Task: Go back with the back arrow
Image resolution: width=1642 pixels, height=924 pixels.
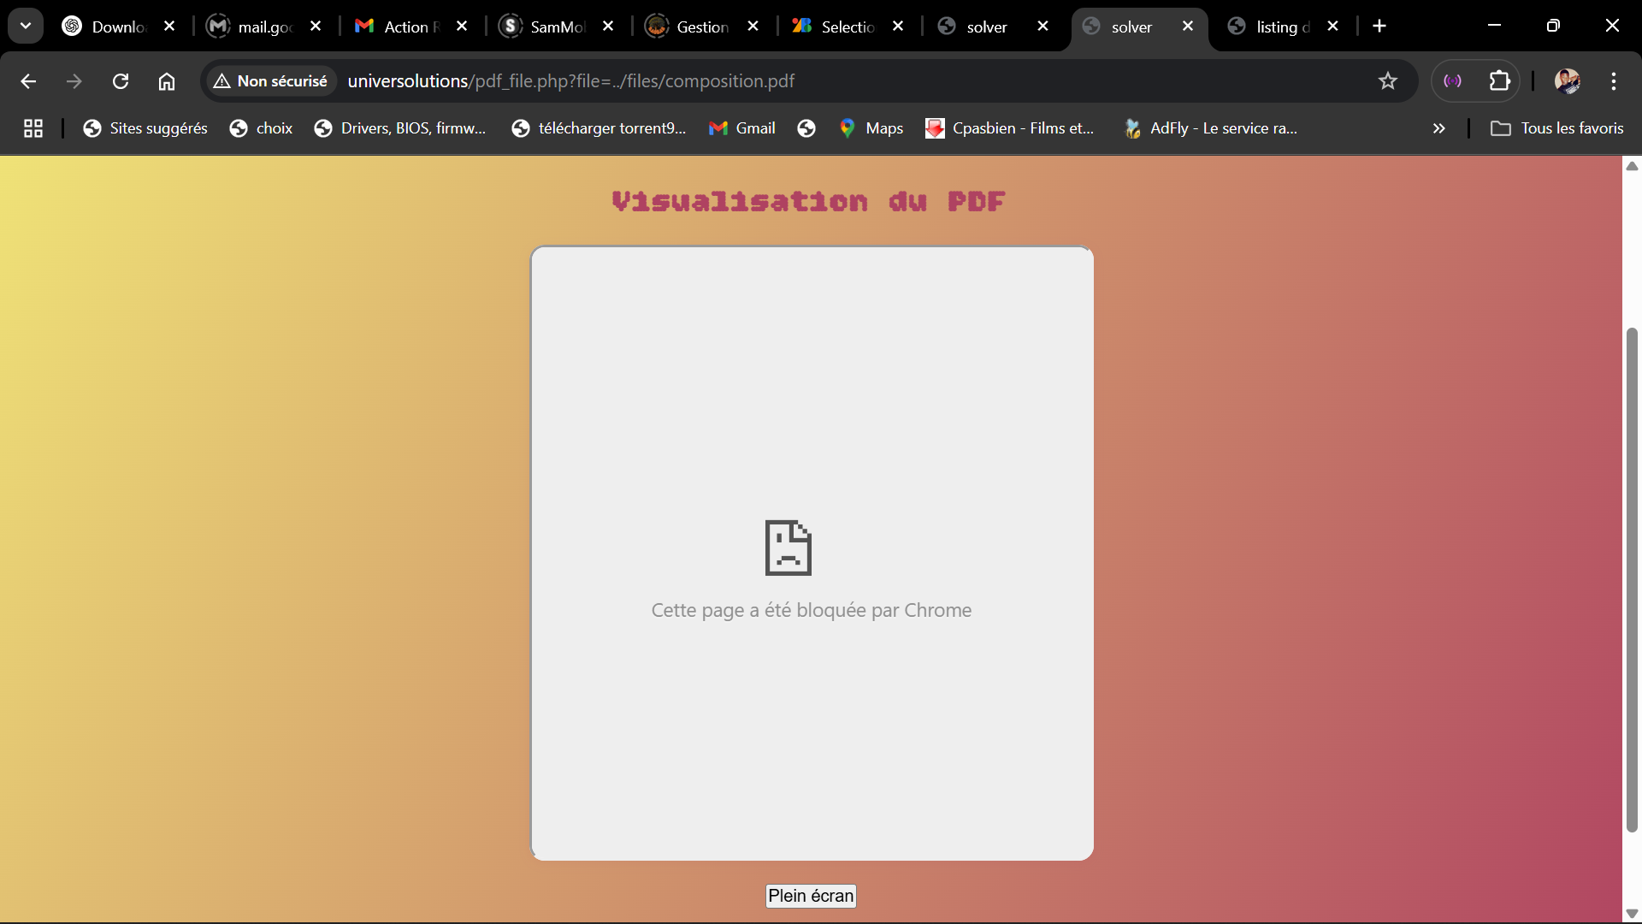Action: click(x=28, y=81)
